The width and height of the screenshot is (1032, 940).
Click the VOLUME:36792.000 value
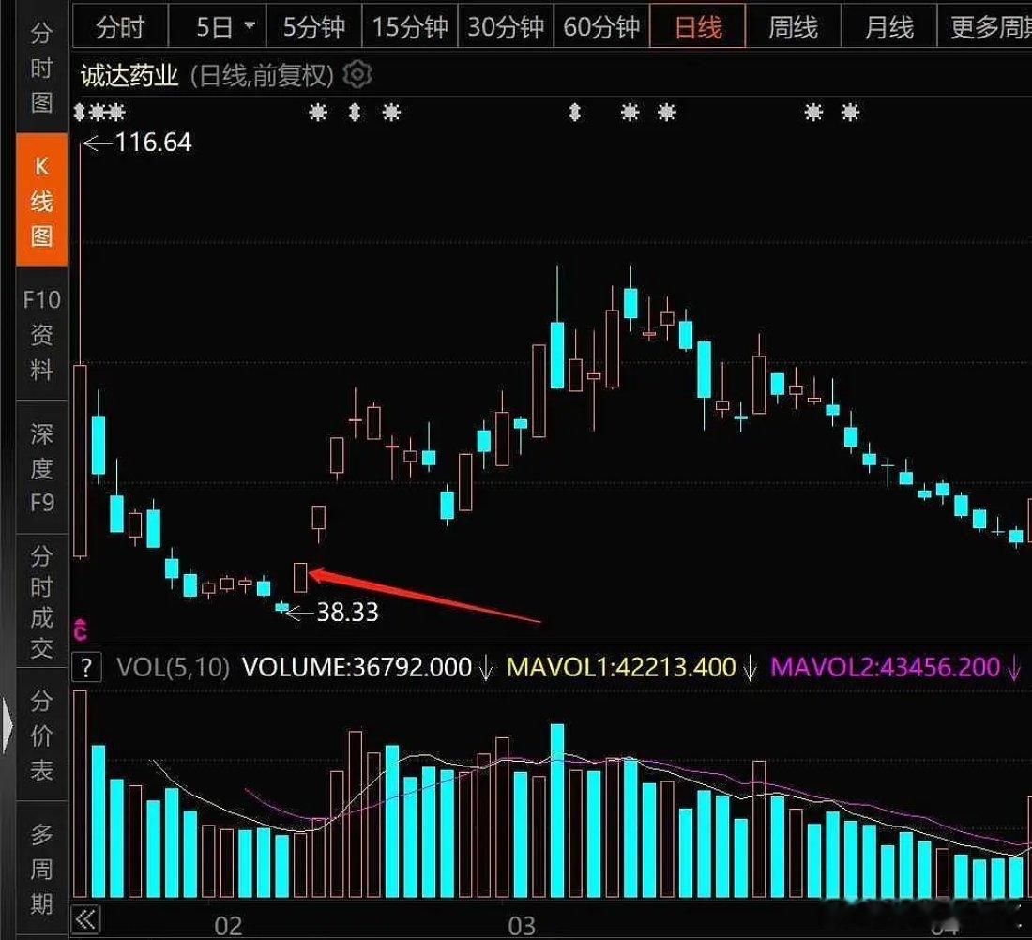tap(357, 667)
